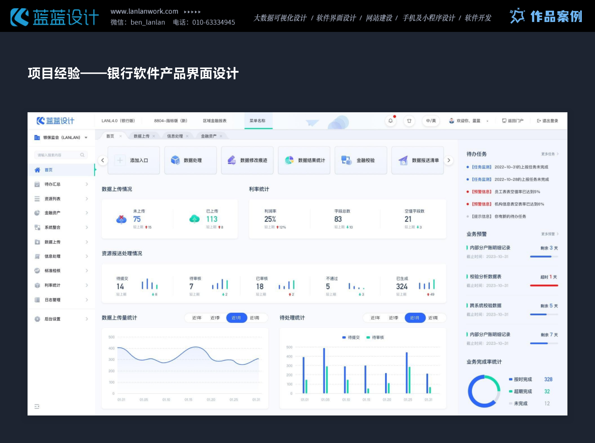Toggle 中/英 language switch
The image size is (595, 443).
tap(431, 121)
